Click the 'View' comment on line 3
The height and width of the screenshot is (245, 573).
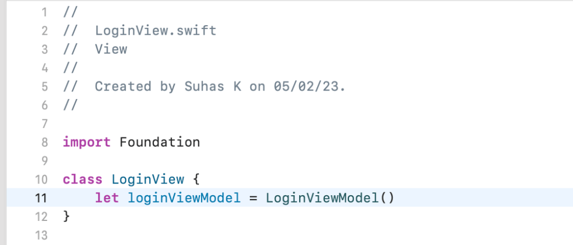pos(111,49)
